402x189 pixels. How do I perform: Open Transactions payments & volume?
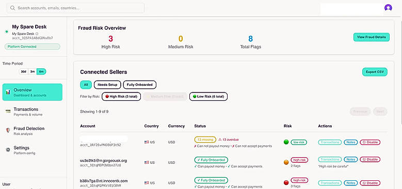tap(33, 111)
